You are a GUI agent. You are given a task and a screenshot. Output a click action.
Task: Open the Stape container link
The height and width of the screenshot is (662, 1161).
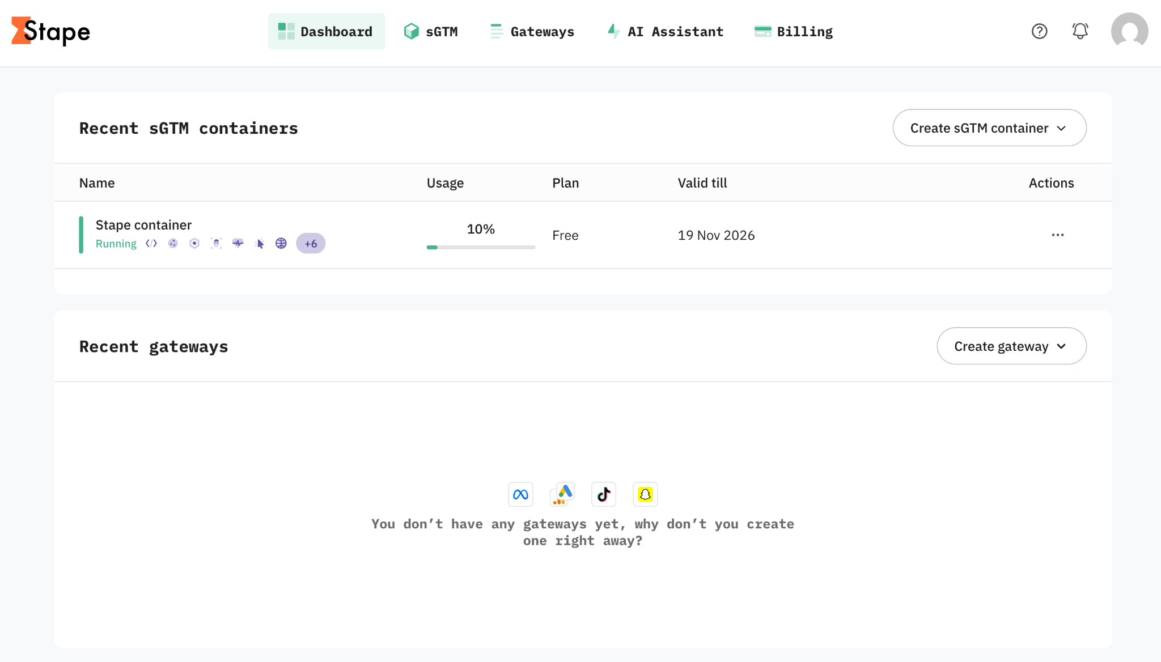tap(143, 225)
